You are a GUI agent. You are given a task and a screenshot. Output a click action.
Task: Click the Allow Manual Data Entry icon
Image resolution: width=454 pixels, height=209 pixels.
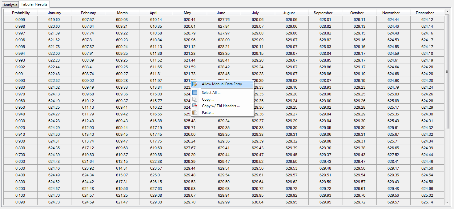pyautogui.click(x=195, y=84)
